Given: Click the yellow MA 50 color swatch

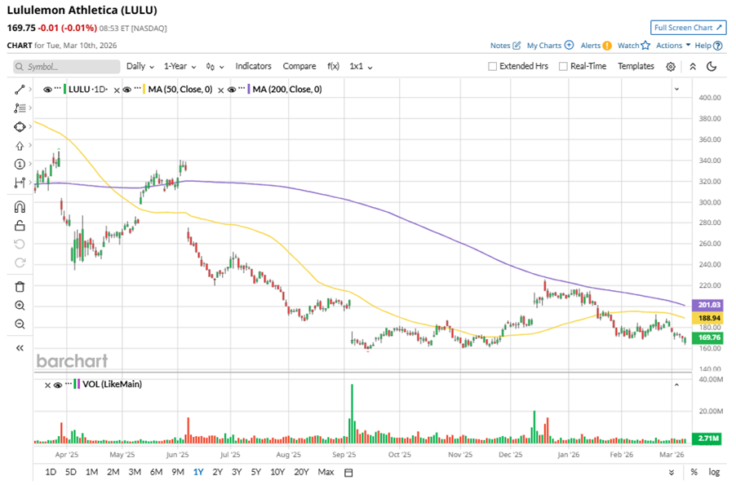Looking at the screenshot, I should [x=144, y=89].
